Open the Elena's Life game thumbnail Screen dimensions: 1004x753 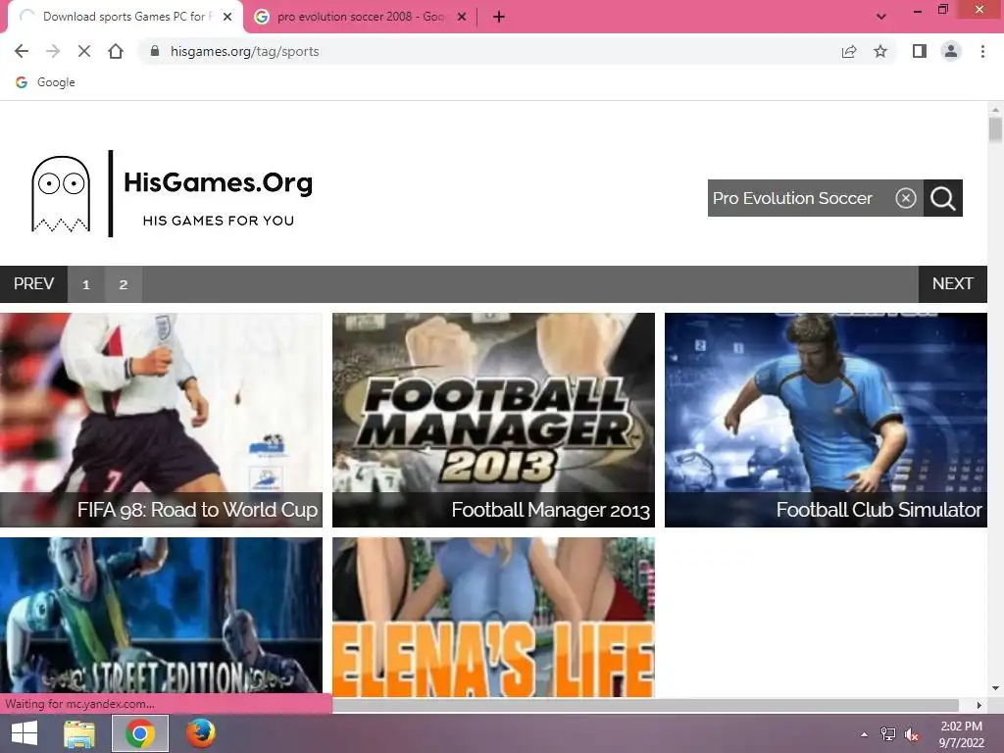pyautogui.click(x=493, y=616)
